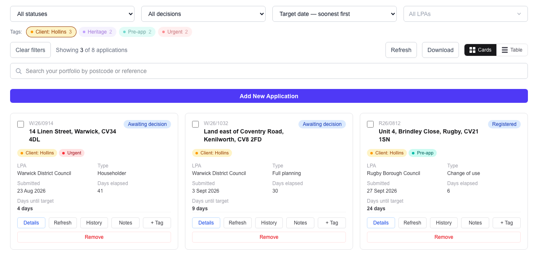Open the All decisions dropdown

pyautogui.click(x=203, y=14)
